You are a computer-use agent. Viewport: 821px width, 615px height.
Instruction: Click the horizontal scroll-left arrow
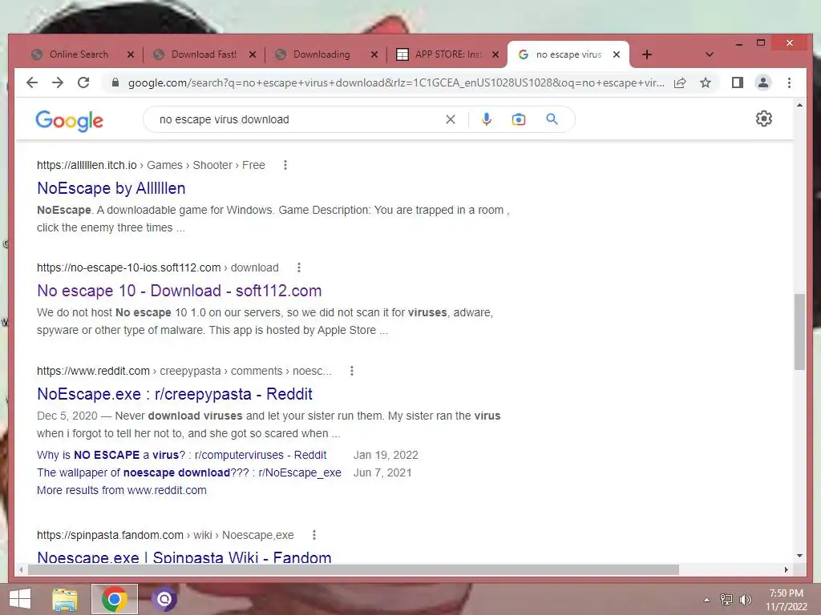[21, 569]
